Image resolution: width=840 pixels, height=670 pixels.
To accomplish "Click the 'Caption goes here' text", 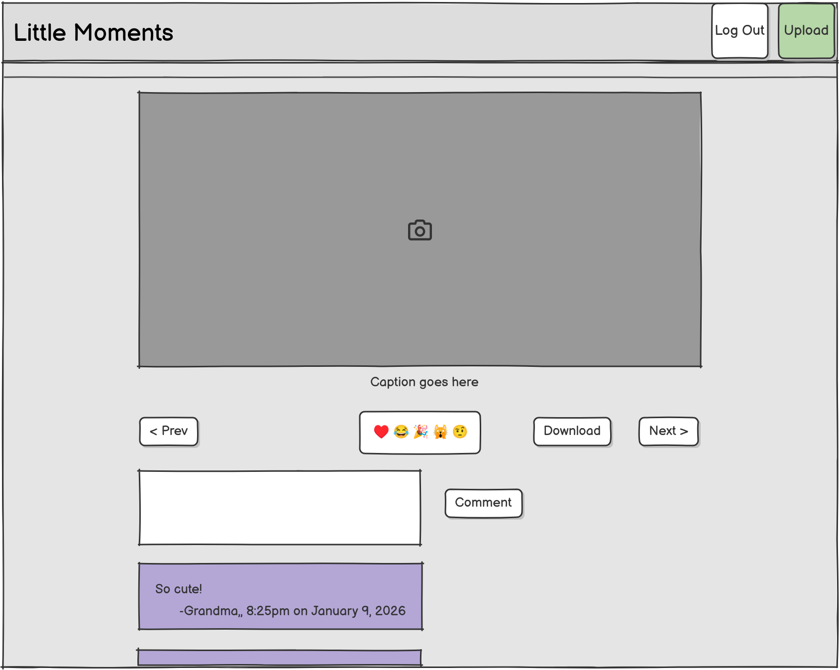I will coord(424,382).
